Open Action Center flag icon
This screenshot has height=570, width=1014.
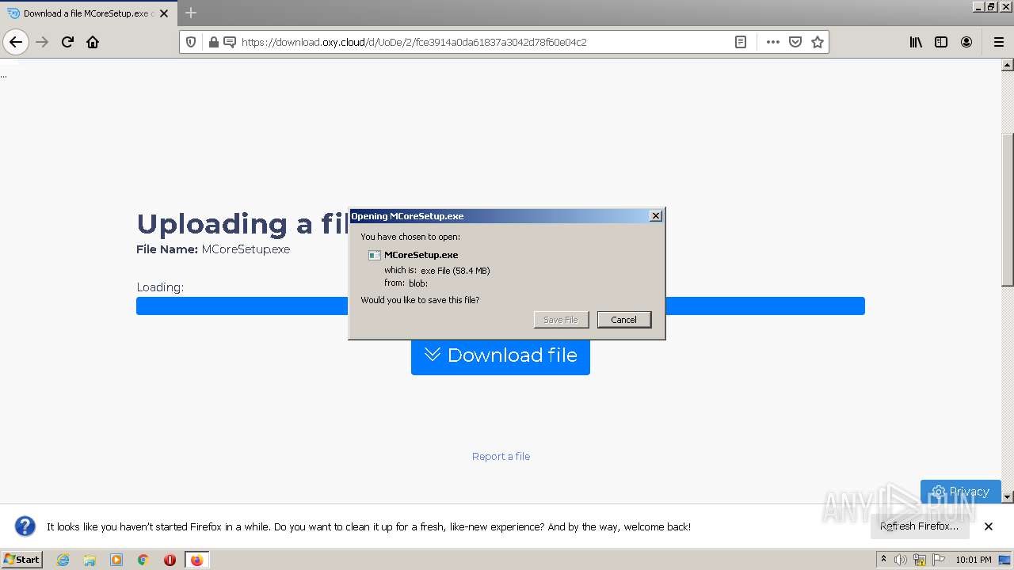pos(939,560)
